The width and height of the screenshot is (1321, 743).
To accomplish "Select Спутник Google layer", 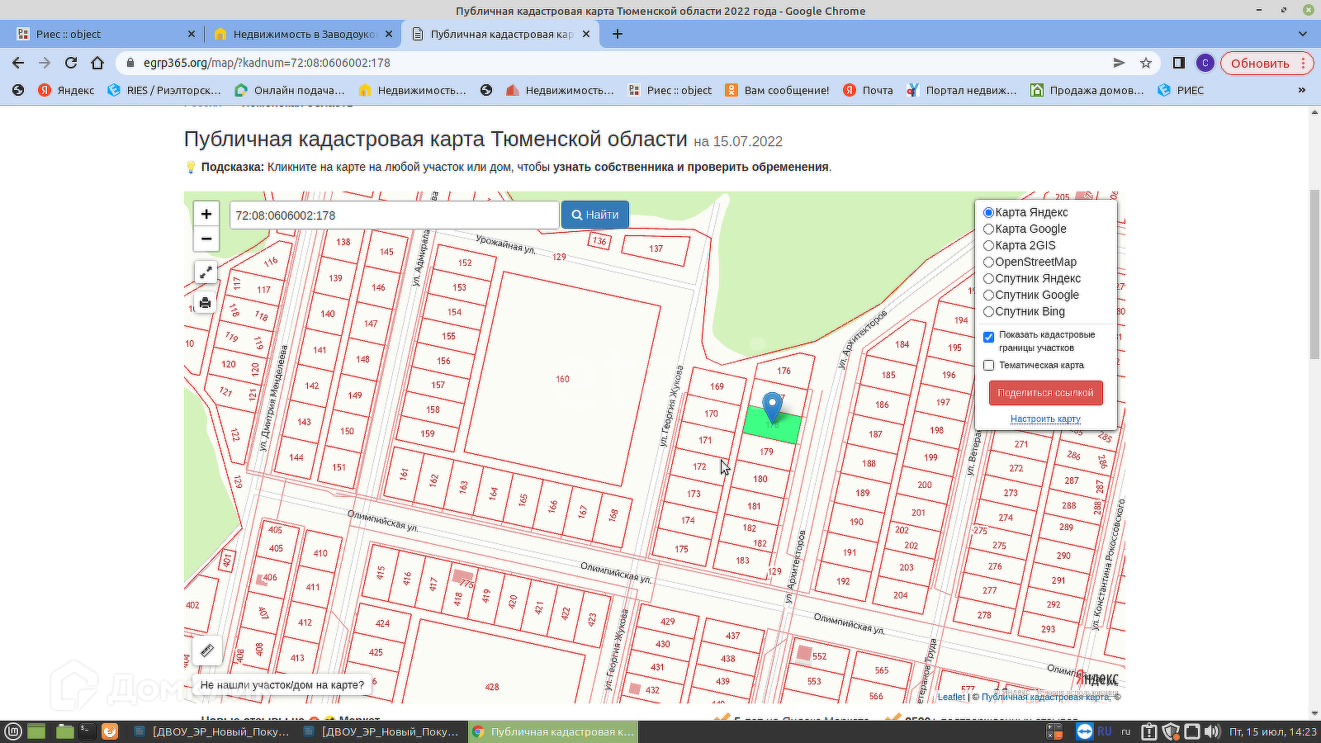I will point(988,295).
